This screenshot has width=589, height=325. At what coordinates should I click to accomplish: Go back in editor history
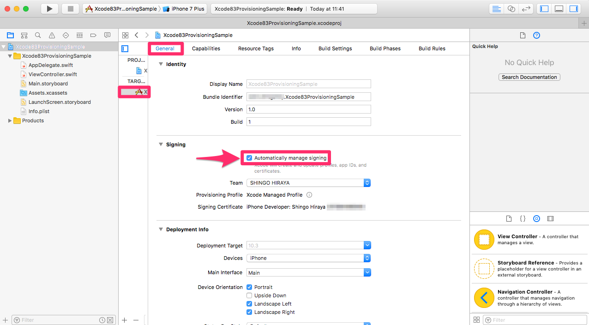[x=137, y=35]
